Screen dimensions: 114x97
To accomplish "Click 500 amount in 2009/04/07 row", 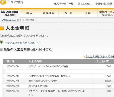I will pos(109,91).
